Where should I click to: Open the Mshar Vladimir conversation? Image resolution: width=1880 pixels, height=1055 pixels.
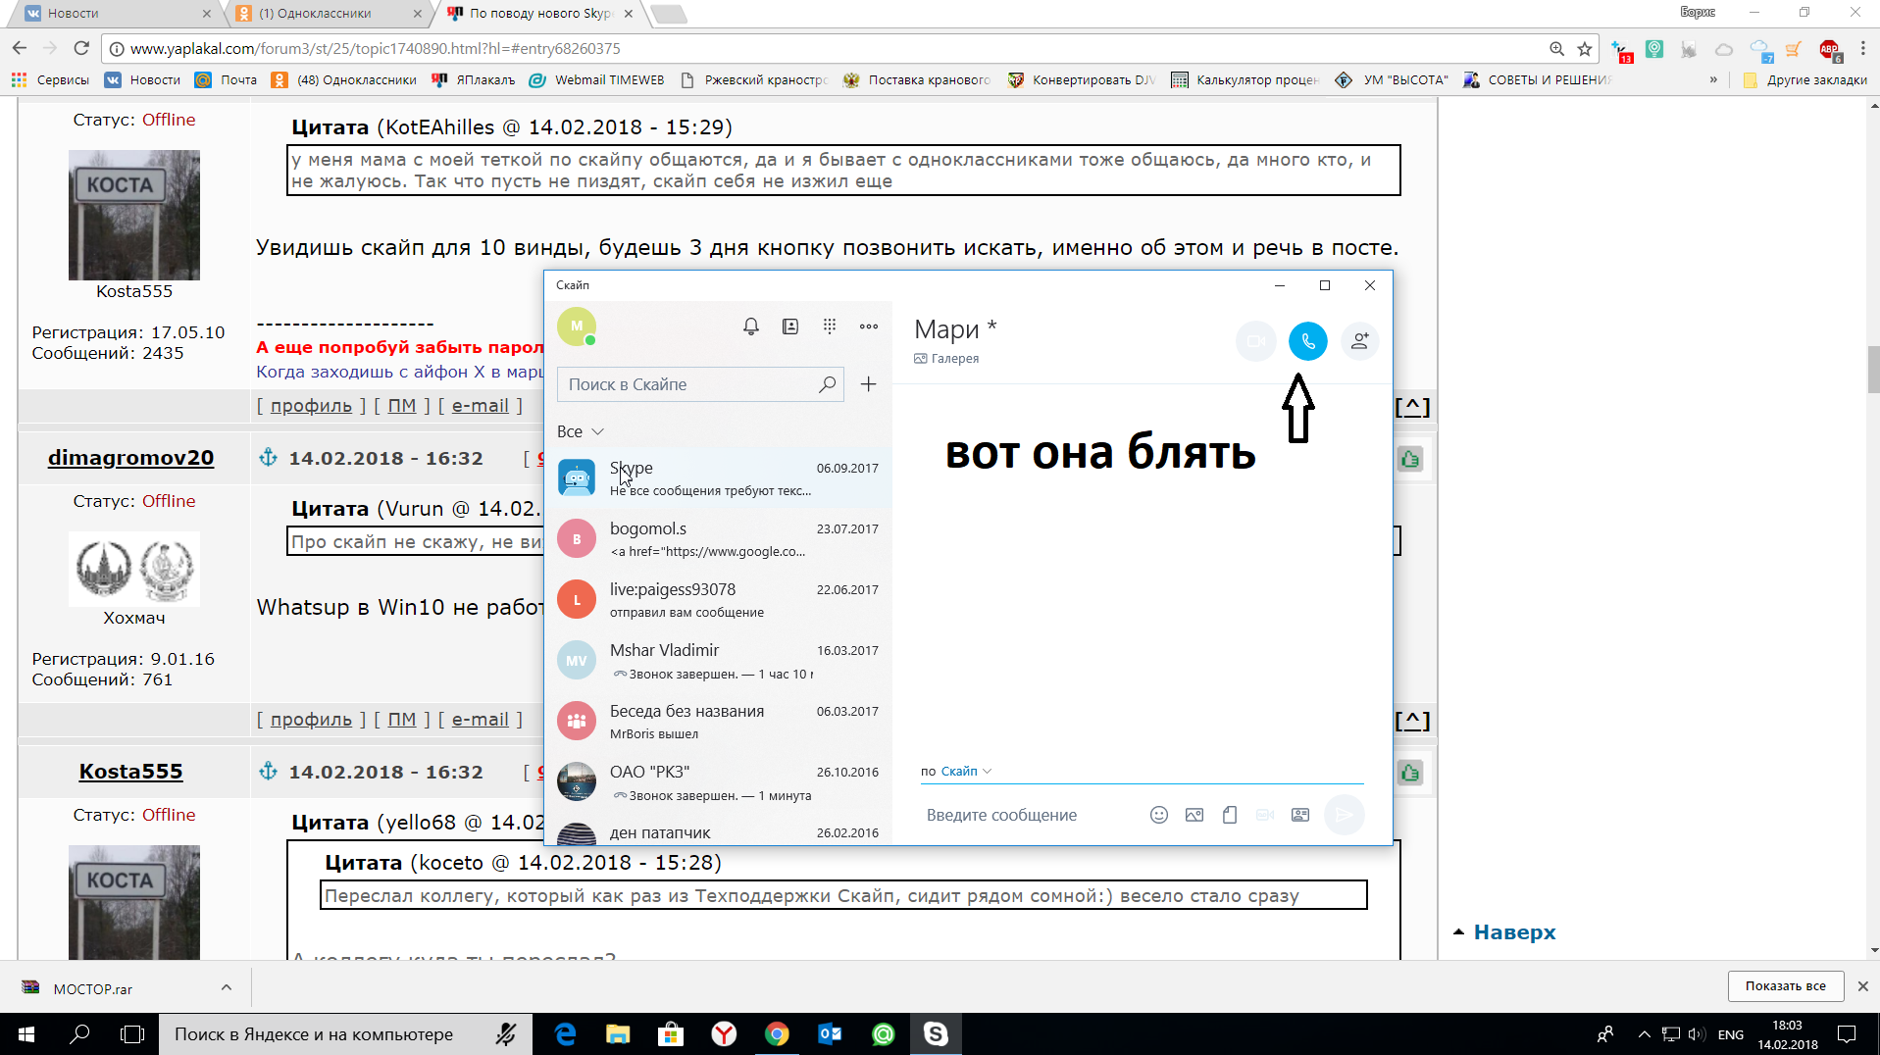[718, 660]
